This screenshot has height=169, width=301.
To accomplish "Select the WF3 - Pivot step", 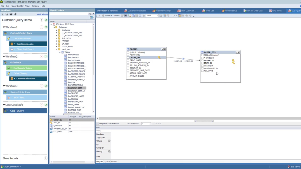I will pyautogui.click(x=26, y=97).
